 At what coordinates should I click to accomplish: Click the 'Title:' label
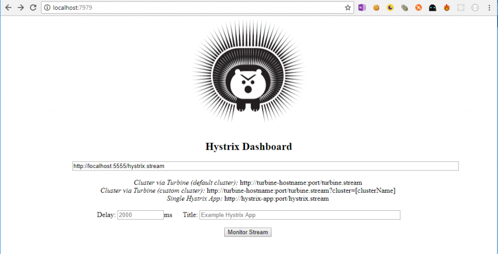tap(190, 215)
